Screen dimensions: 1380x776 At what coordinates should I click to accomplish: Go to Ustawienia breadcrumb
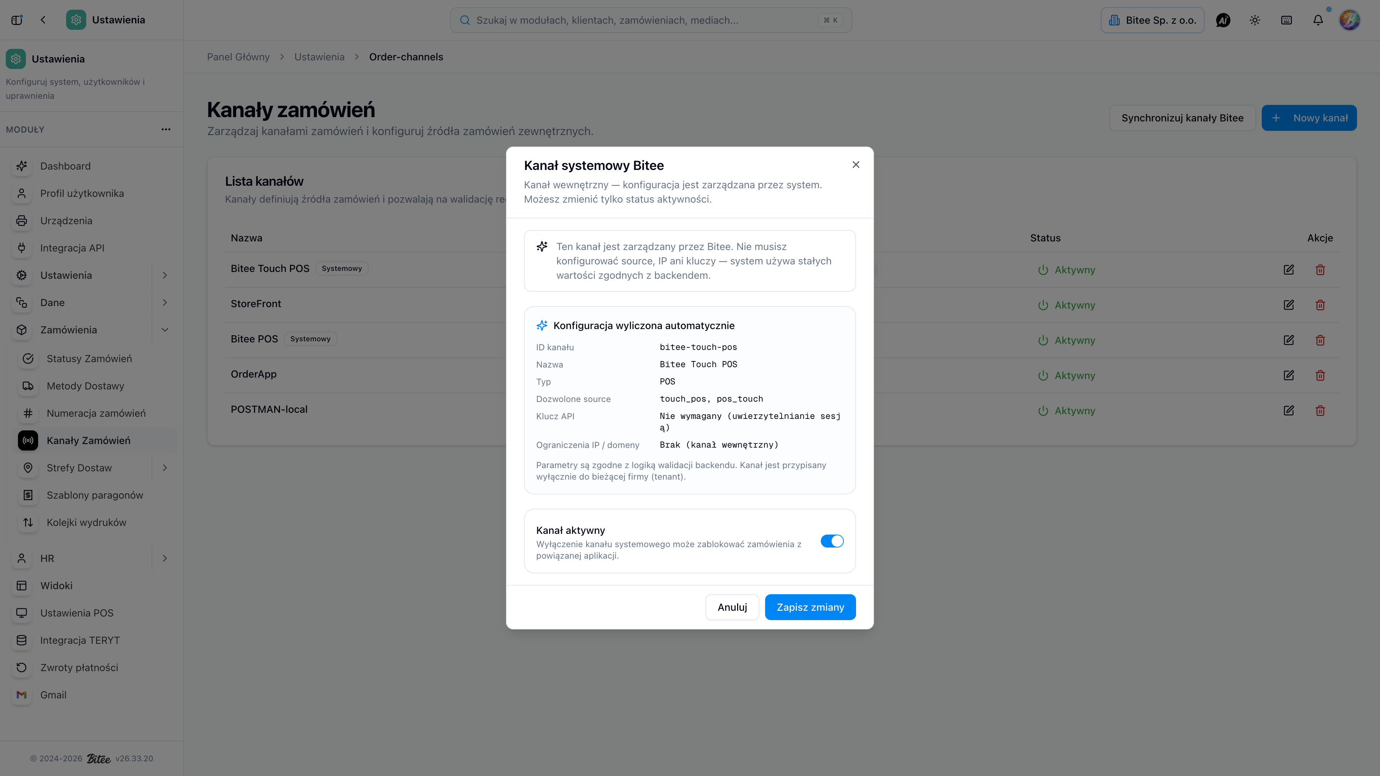click(x=319, y=57)
